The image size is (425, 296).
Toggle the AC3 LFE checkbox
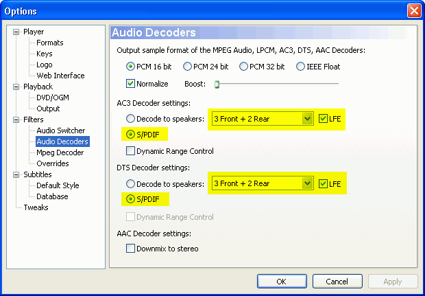tap(324, 119)
